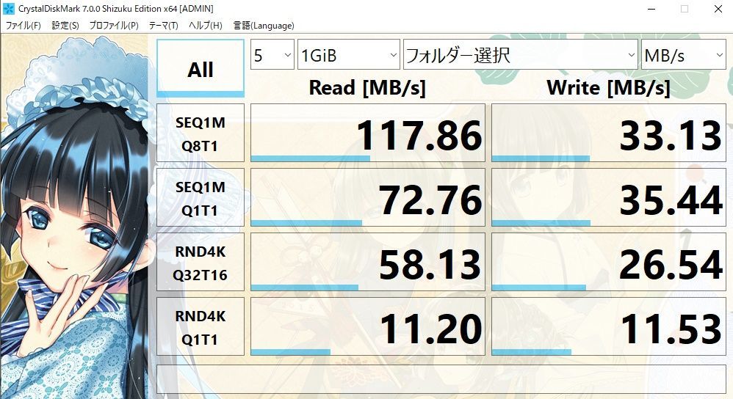Minimize the CrystalDiskMark window
The width and height of the screenshot is (733, 399).
(x=652, y=9)
